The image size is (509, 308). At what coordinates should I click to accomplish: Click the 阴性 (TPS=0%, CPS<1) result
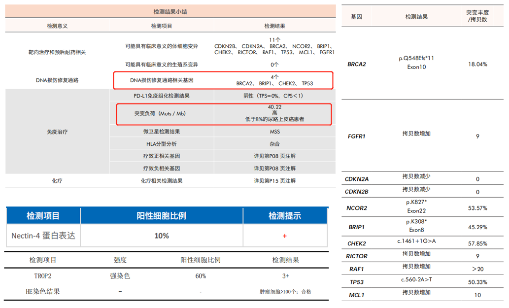coord(274,96)
